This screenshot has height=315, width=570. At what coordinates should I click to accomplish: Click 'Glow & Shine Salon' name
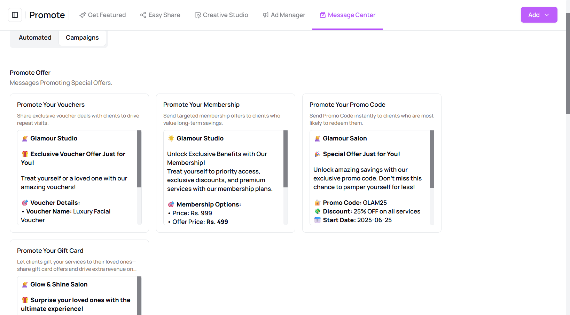pos(59,284)
